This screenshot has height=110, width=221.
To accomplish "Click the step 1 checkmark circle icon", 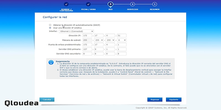I will [x=66, y=4].
